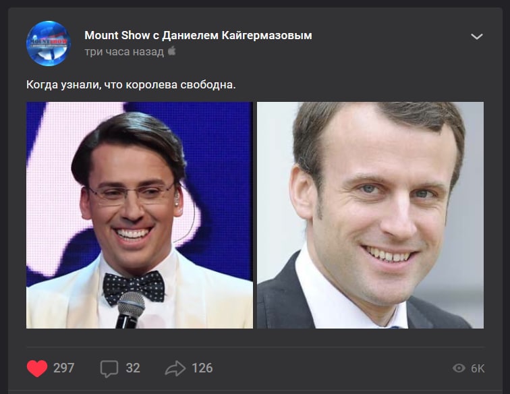Screen dimensions: 510x394
Task: View the 32 comments count
Action: coord(133,368)
